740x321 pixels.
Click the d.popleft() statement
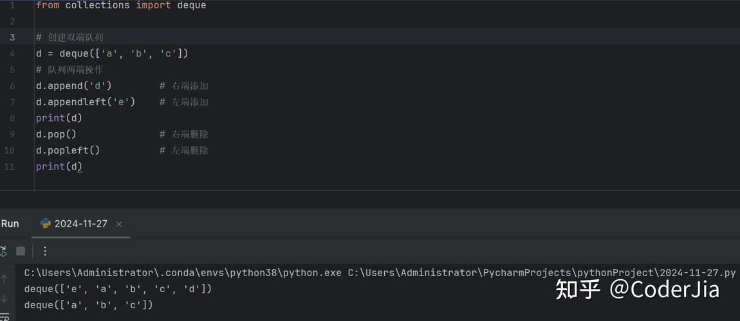[x=68, y=151]
